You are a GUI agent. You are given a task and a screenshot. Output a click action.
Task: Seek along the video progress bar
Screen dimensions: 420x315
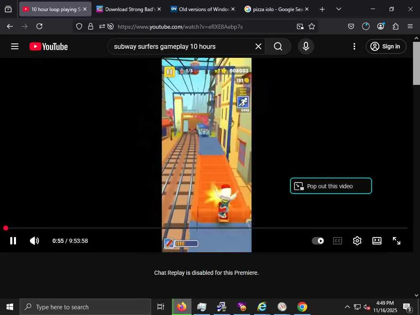coord(206,228)
